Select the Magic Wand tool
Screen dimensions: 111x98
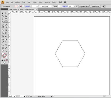[x=3, y=16]
